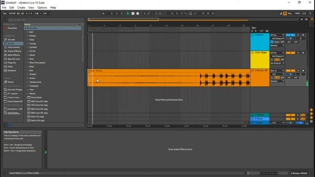315x177 pixels.
Task: Select Samples category in browser
Action: point(12,71)
